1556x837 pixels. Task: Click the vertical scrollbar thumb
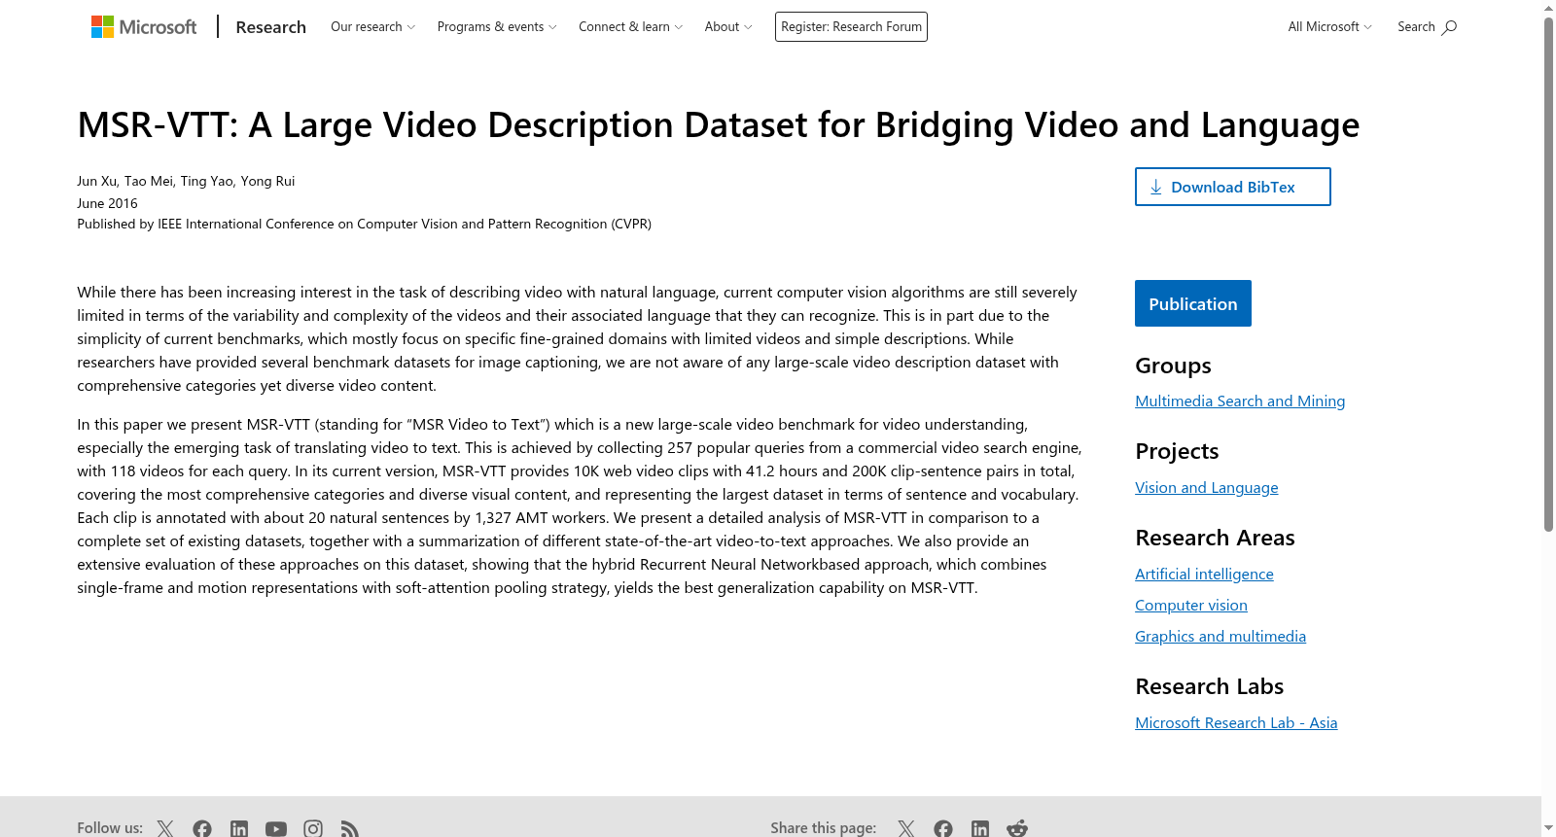[x=1548, y=274]
